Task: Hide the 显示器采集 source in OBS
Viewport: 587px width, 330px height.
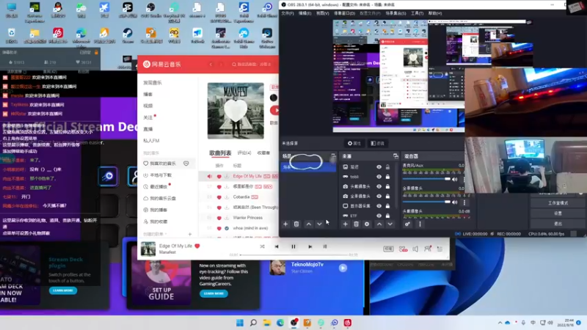Action: pyautogui.click(x=379, y=206)
